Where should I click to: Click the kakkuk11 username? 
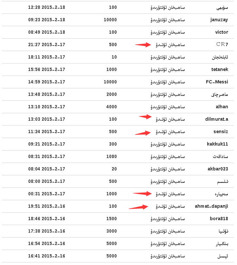(217, 144)
